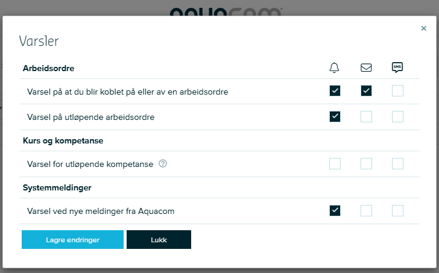
Task: Enable bell alert for utløpende kompetanse
Action: (335, 164)
